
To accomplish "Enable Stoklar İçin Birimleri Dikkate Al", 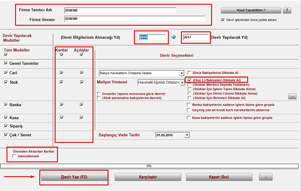I will (x=190, y=98).
